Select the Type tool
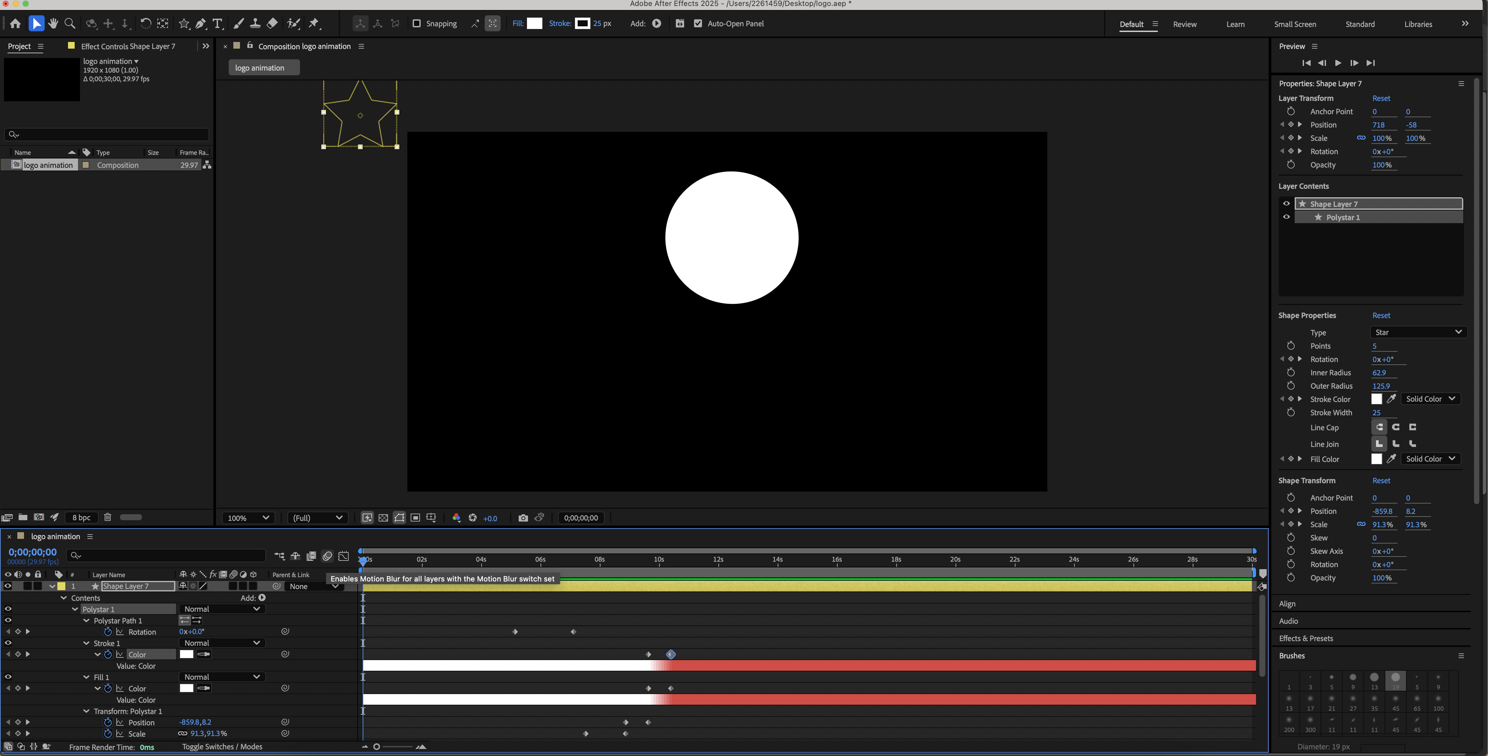The width and height of the screenshot is (1488, 756). coord(218,24)
